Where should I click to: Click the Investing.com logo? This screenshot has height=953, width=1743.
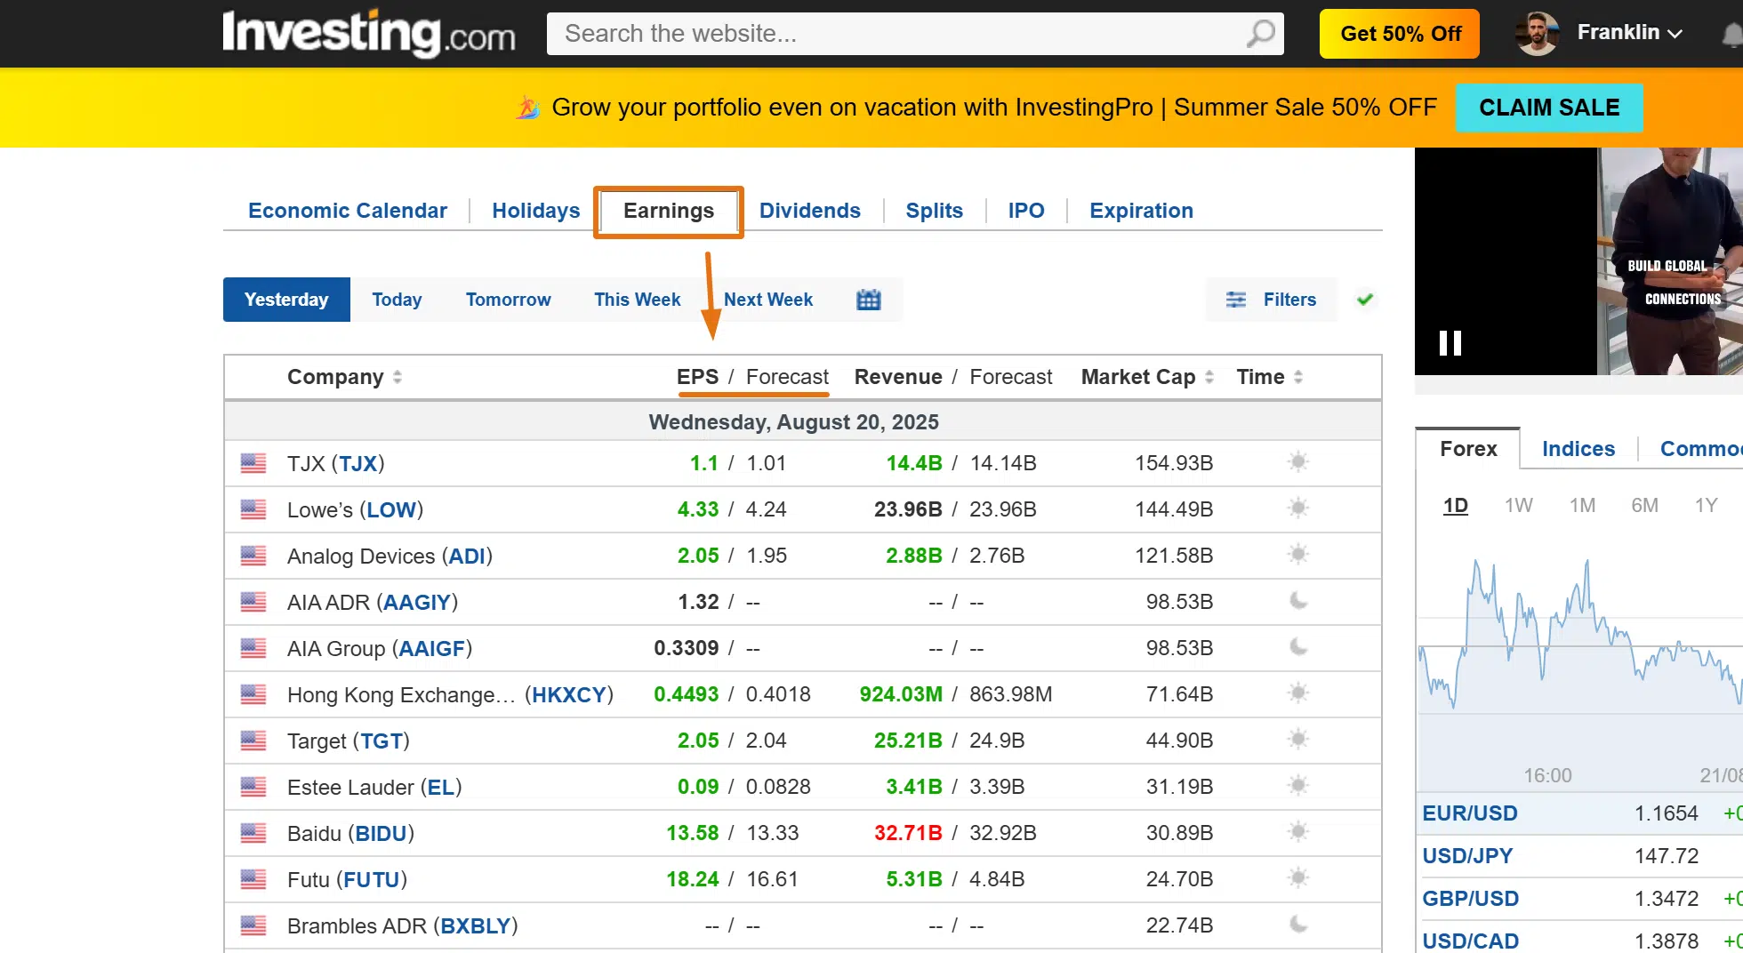(369, 34)
